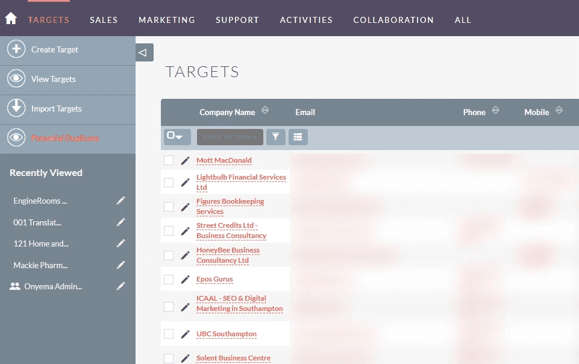Open UBC Southampton record
Viewport: 579px width, 364px height.
(x=227, y=334)
